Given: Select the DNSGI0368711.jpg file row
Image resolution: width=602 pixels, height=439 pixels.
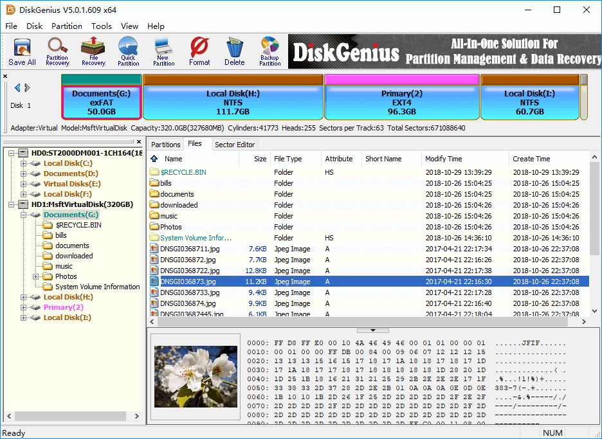Looking at the screenshot, I should click(190, 249).
